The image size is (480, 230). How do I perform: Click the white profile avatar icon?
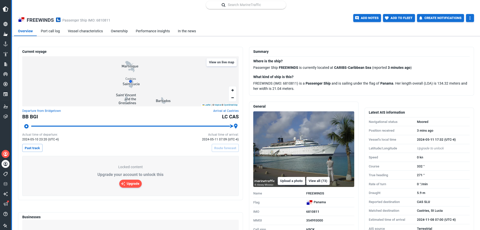pos(5,164)
